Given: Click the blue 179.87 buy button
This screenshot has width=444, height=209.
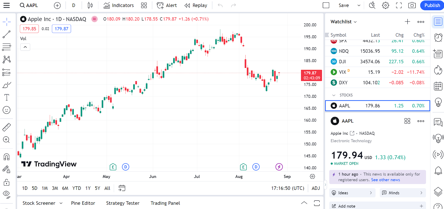Looking at the screenshot, I should tap(61, 29).
